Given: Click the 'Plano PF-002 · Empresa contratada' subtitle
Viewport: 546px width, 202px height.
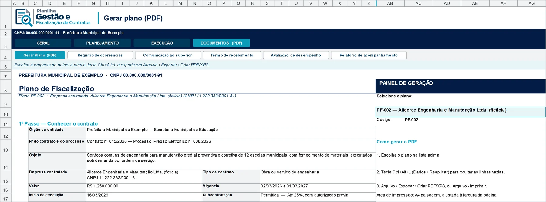Looking at the screenshot, I should 127,96.
